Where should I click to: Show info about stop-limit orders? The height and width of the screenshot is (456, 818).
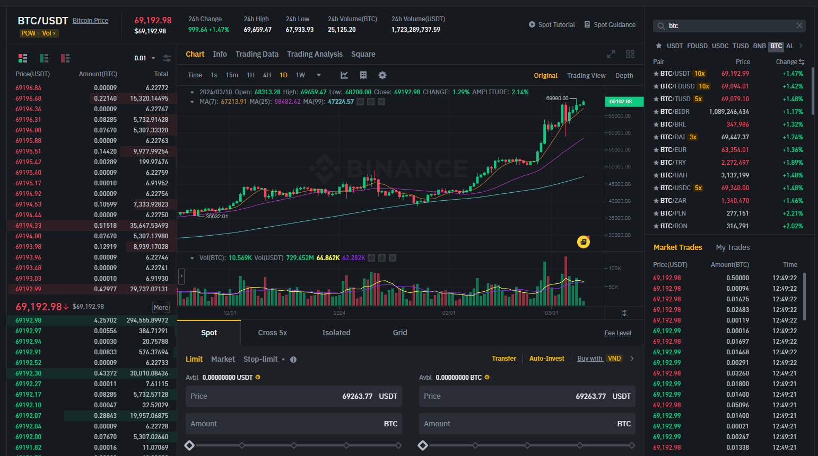(293, 360)
